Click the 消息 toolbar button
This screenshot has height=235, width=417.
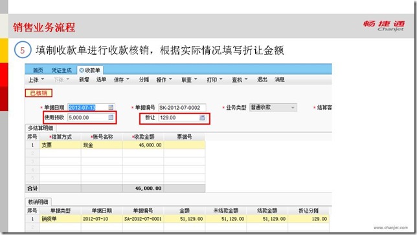pos(280,79)
